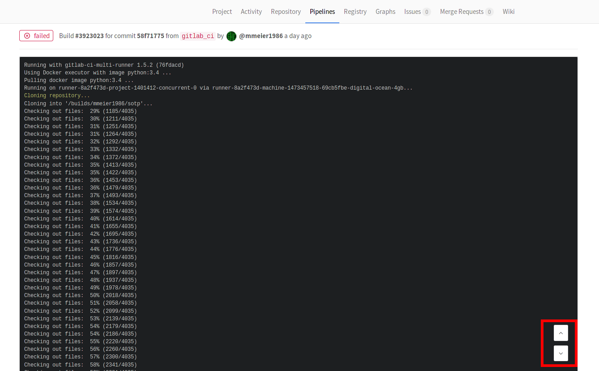Click log line '53% (2139/4035)'
This screenshot has height=371, width=599.
tap(81, 319)
